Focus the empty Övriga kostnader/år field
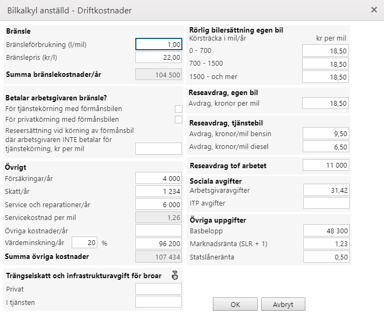 point(159,231)
